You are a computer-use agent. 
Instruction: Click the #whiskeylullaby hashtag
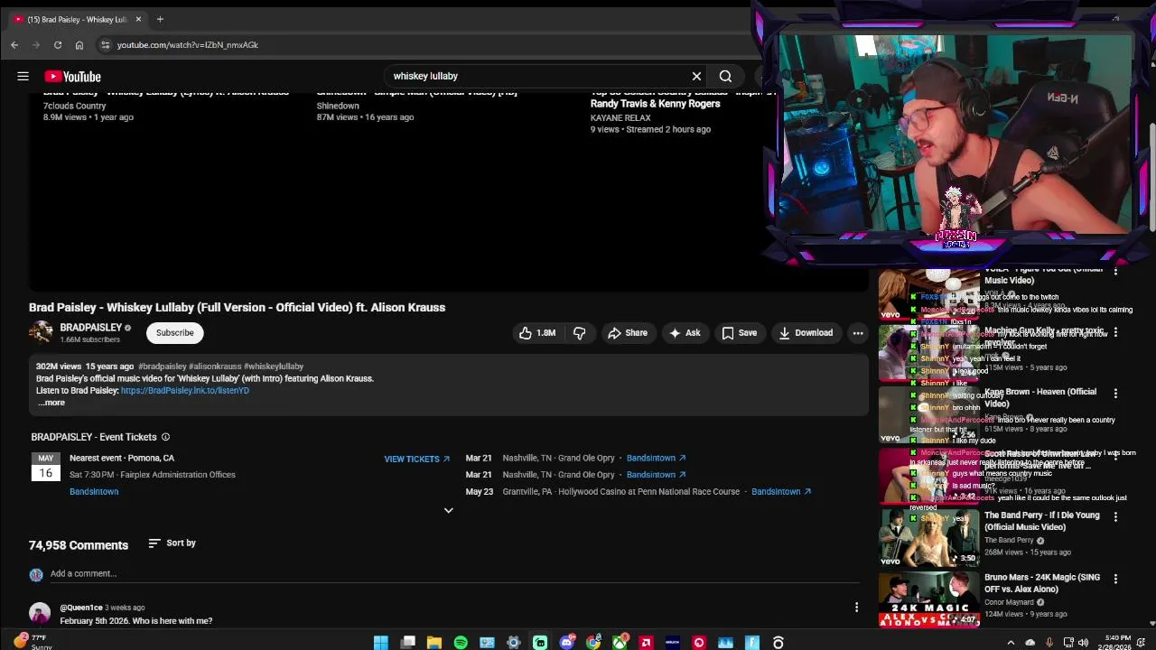pos(274,367)
